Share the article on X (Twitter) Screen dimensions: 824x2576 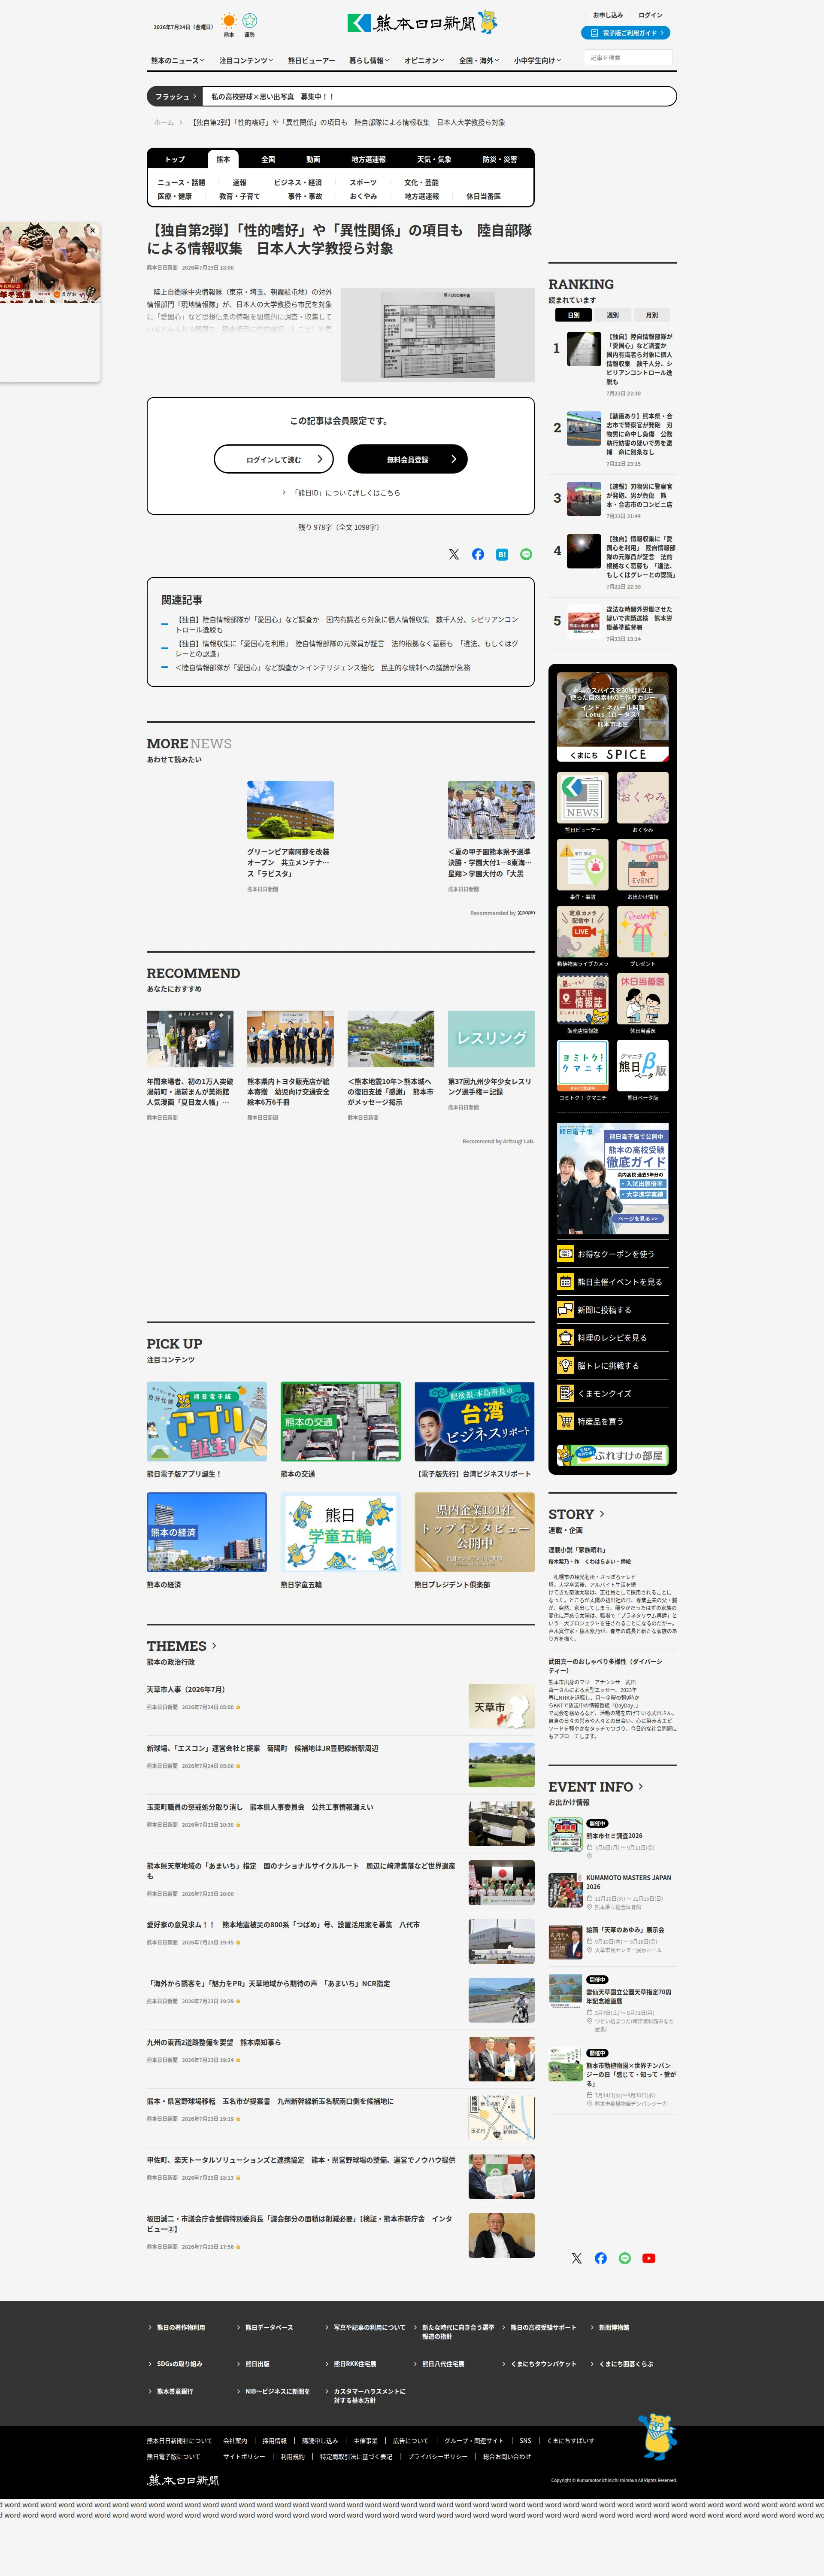(x=454, y=554)
